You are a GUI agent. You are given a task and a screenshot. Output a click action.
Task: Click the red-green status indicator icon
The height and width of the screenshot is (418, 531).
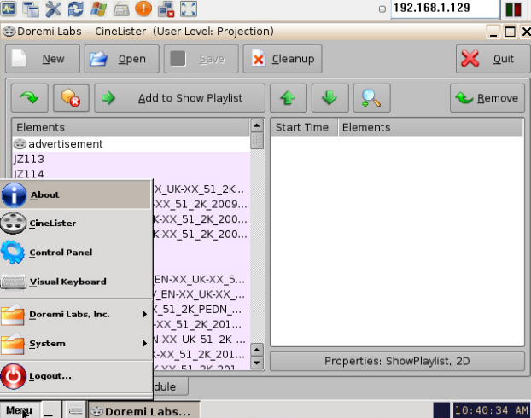514,9
